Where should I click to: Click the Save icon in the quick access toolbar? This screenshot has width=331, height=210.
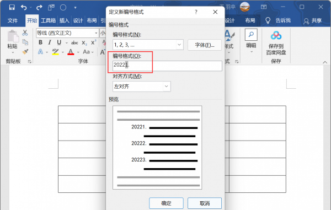[x=12, y=7]
